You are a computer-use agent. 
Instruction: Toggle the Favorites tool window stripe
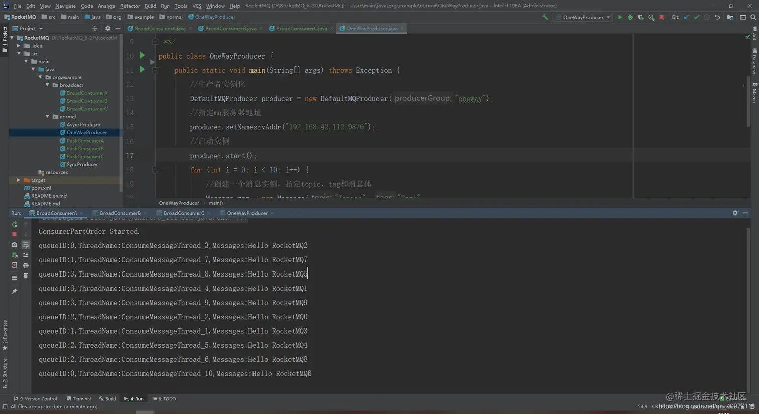click(x=5, y=336)
